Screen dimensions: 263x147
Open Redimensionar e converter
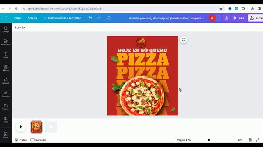coord(62,18)
